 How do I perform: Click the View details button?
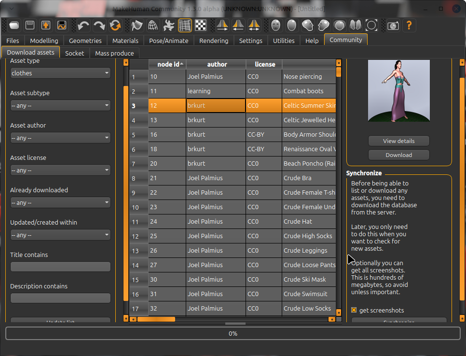click(398, 141)
